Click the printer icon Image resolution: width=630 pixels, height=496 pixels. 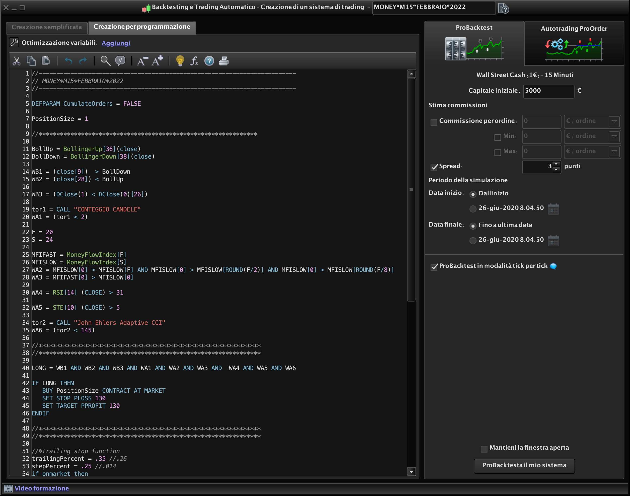pyautogui.click(x=224, y=61)
